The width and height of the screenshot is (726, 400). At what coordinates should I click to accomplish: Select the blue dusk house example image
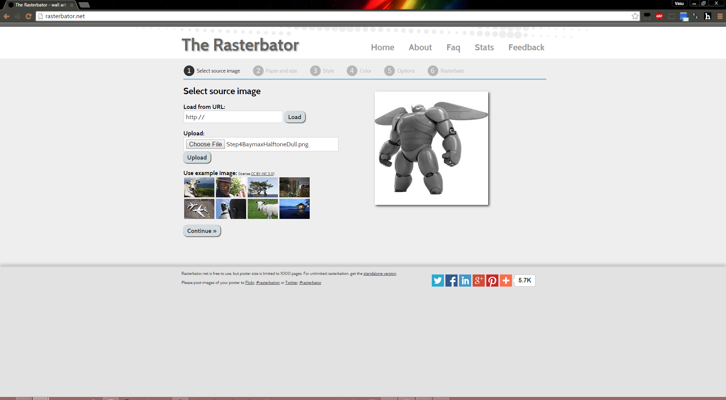pos(295,209)
